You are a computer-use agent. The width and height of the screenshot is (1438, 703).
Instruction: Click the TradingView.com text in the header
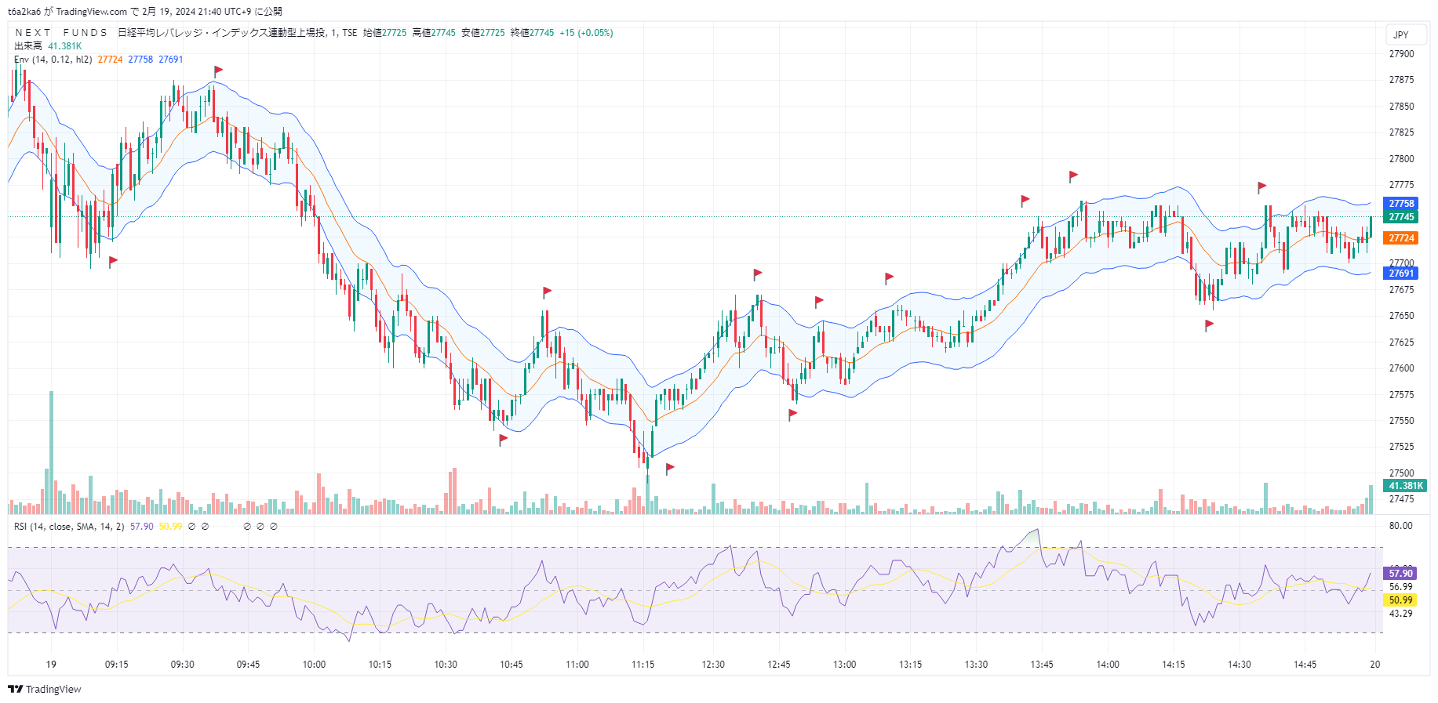click(91, 12)
